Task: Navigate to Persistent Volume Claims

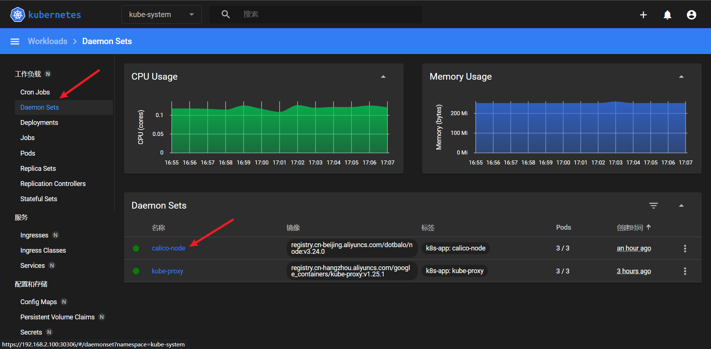Action: pos(57,317)
